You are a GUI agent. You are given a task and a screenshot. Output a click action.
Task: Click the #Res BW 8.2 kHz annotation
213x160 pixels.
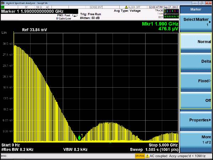click(18, 150)
